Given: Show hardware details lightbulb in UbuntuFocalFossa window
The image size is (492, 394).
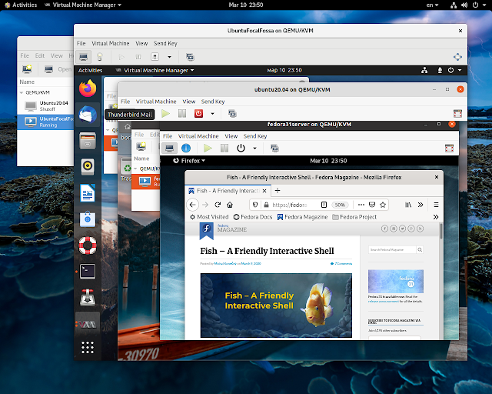Looking at the screenshot, I should pos(100,57).
